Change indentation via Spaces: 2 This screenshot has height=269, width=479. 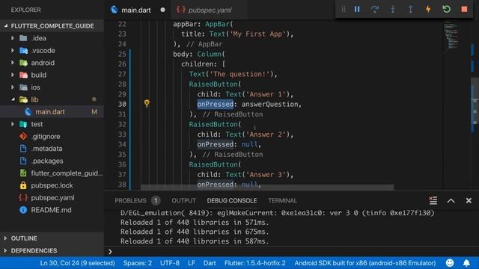click(138, 262)
